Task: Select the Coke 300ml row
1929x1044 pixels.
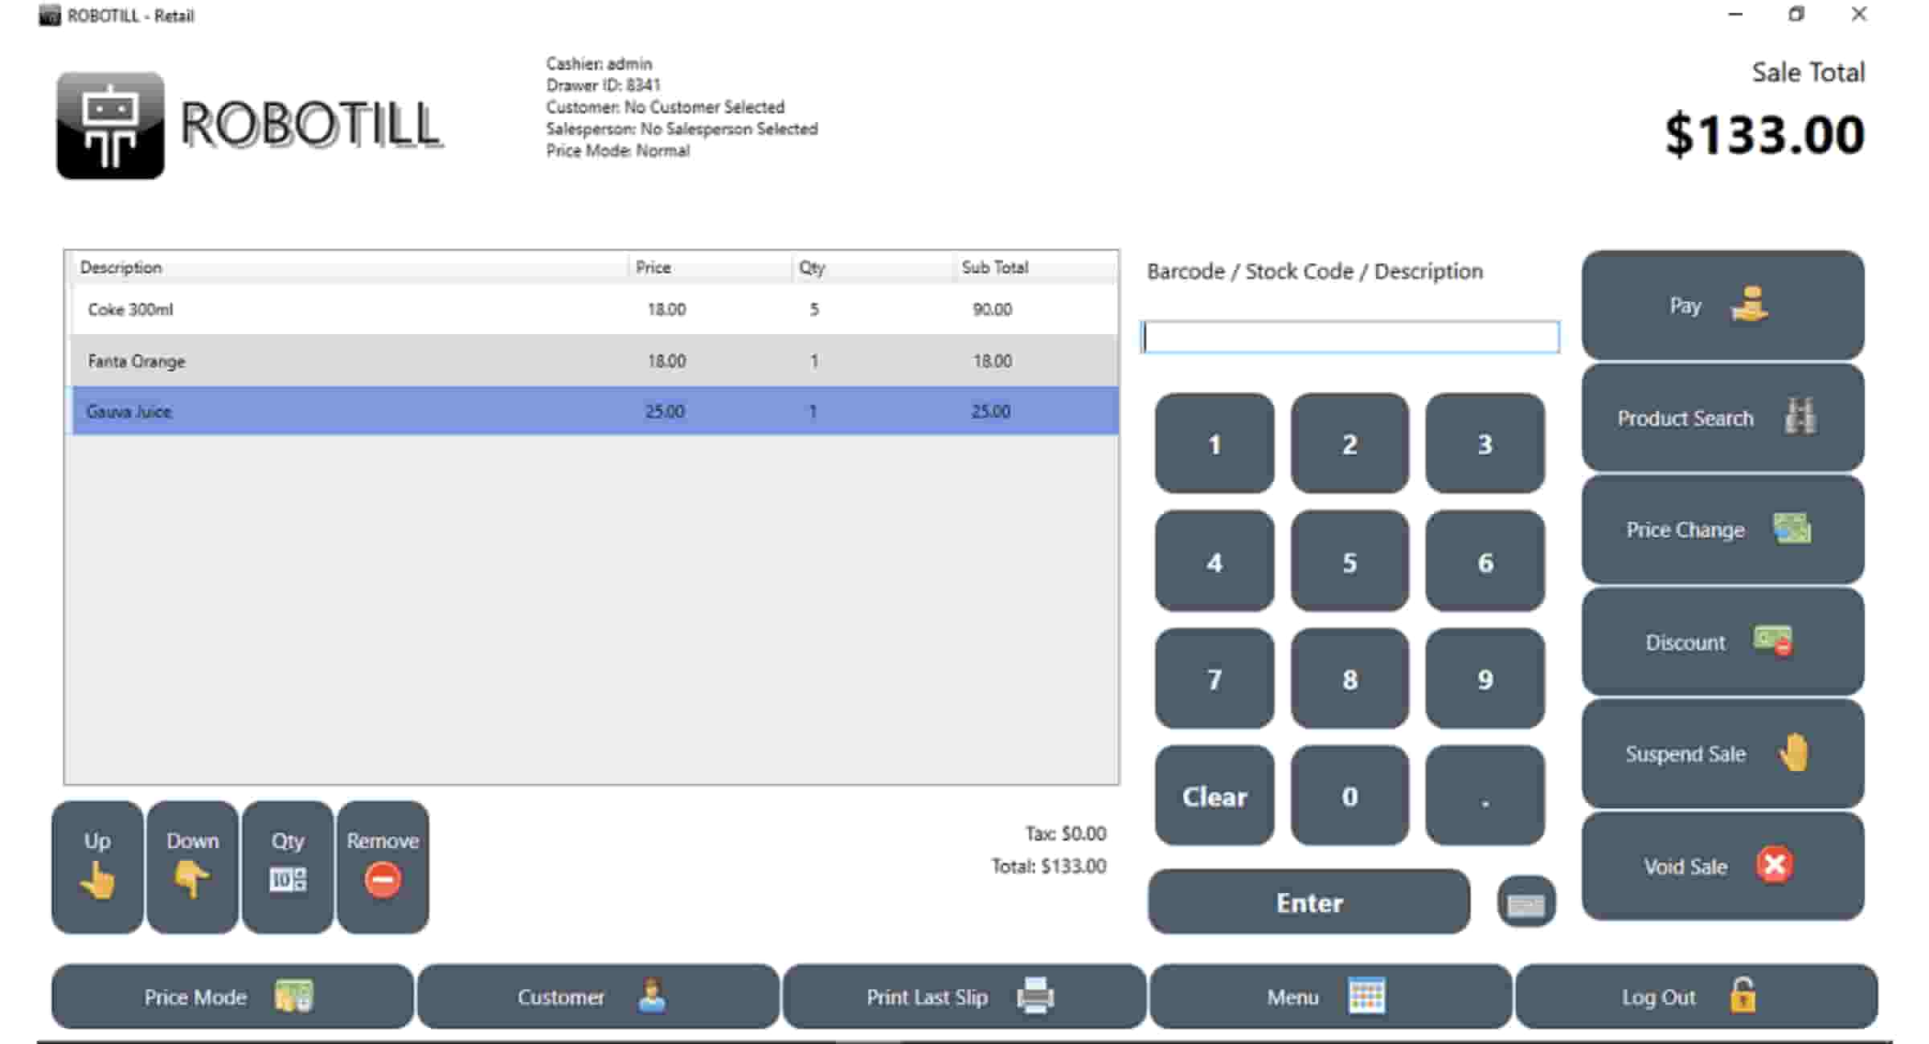Action: coord(595,309)
